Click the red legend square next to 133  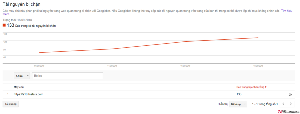click(x=4, y=25)
